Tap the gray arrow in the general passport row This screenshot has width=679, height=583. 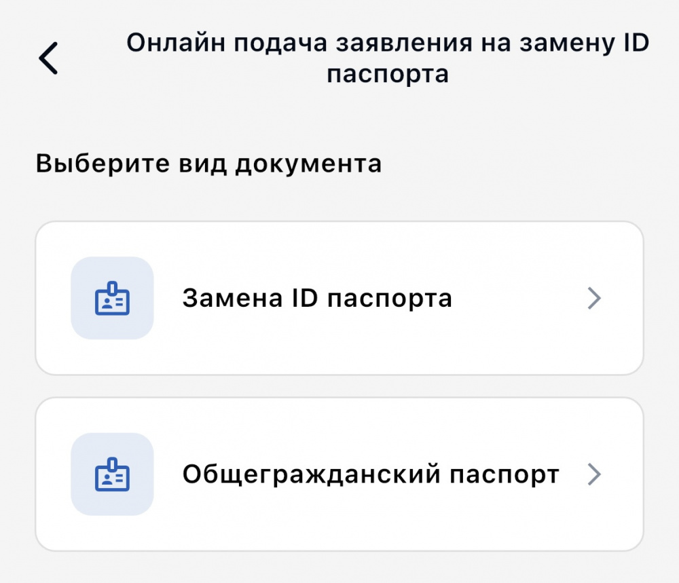pos(594,474)
